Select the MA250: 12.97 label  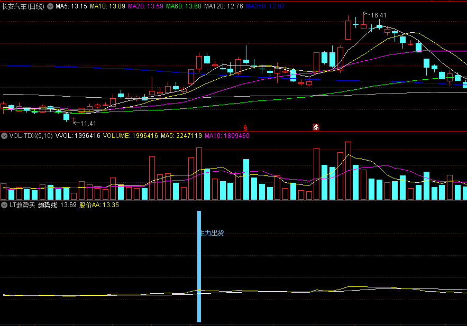coord(265,6)
